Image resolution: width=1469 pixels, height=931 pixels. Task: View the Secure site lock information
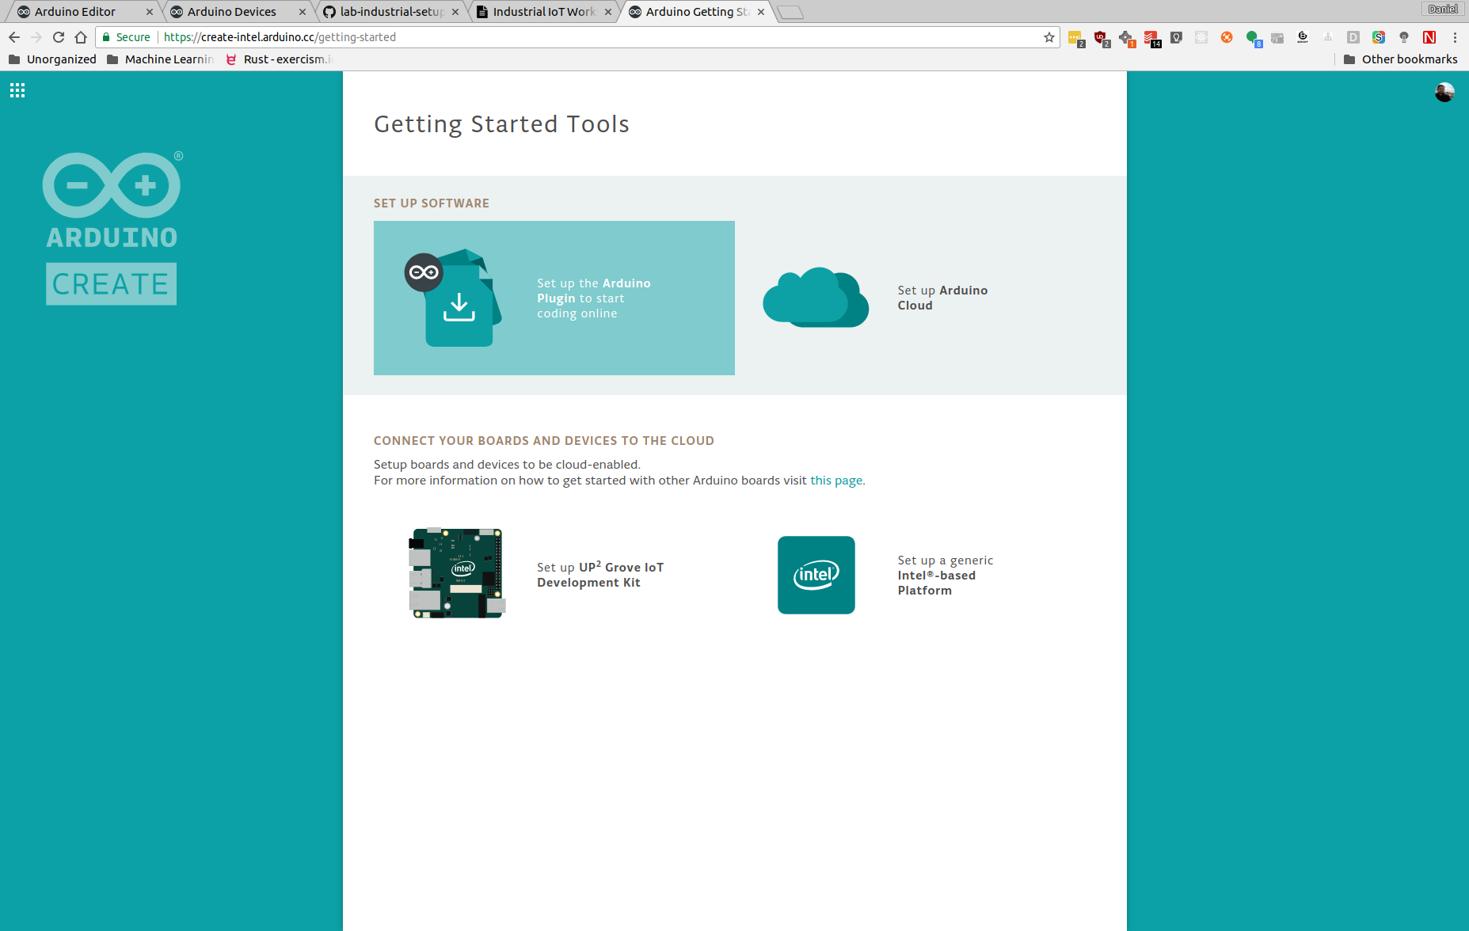127,37
